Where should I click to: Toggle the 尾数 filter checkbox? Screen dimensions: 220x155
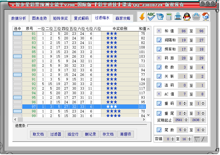pyautogui.click(x=159, y=130)
